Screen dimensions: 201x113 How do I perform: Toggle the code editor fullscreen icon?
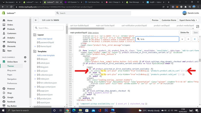198,26
